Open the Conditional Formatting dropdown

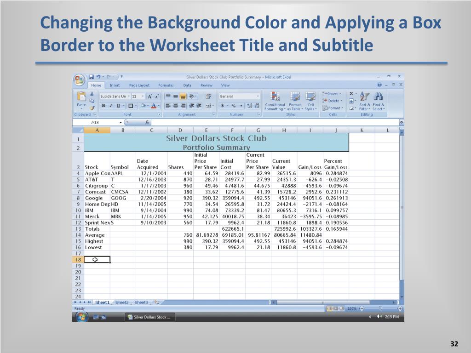tap(275, 101)
